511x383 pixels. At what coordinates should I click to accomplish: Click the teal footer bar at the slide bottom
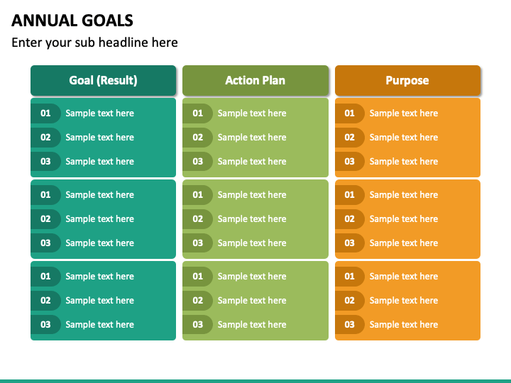(255, 381)
